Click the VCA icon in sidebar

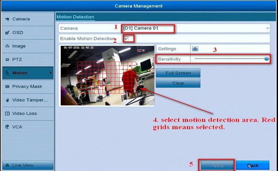7,127
